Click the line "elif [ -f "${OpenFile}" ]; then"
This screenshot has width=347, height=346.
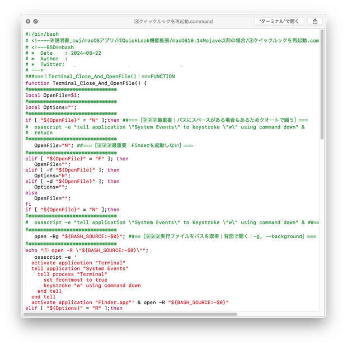(x=72, y=170)
